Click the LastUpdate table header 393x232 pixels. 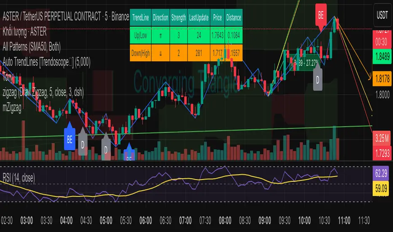(x=199, y=18)
